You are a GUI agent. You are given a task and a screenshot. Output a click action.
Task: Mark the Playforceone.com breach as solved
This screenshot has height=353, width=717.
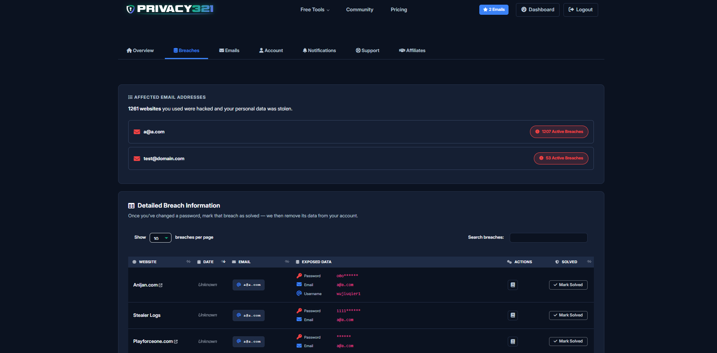[x=568, y=341]
